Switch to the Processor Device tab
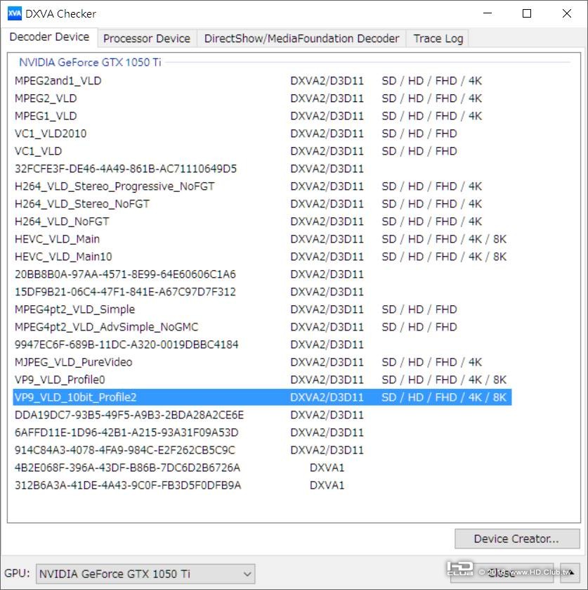The width and height of the screenshot is (588, 590). (147, 39)
